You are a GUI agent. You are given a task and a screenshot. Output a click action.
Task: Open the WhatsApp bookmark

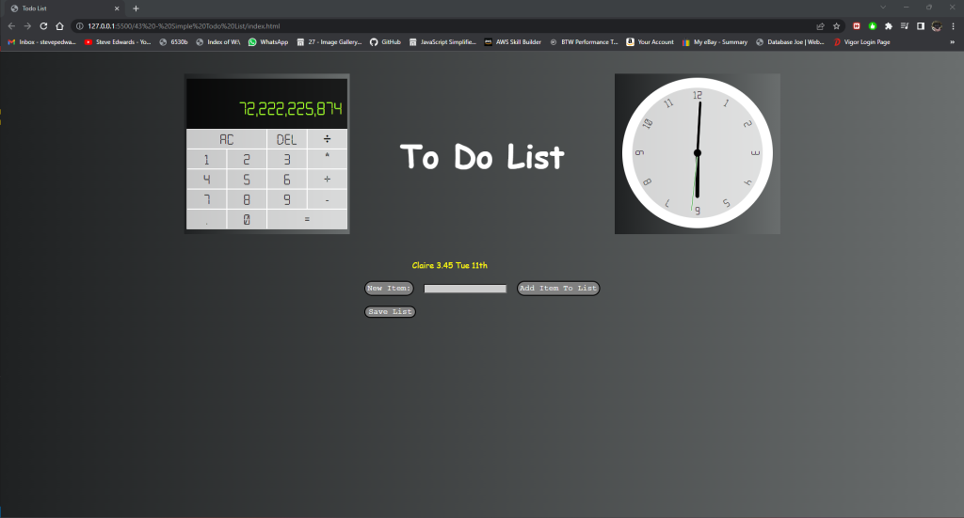268,42
